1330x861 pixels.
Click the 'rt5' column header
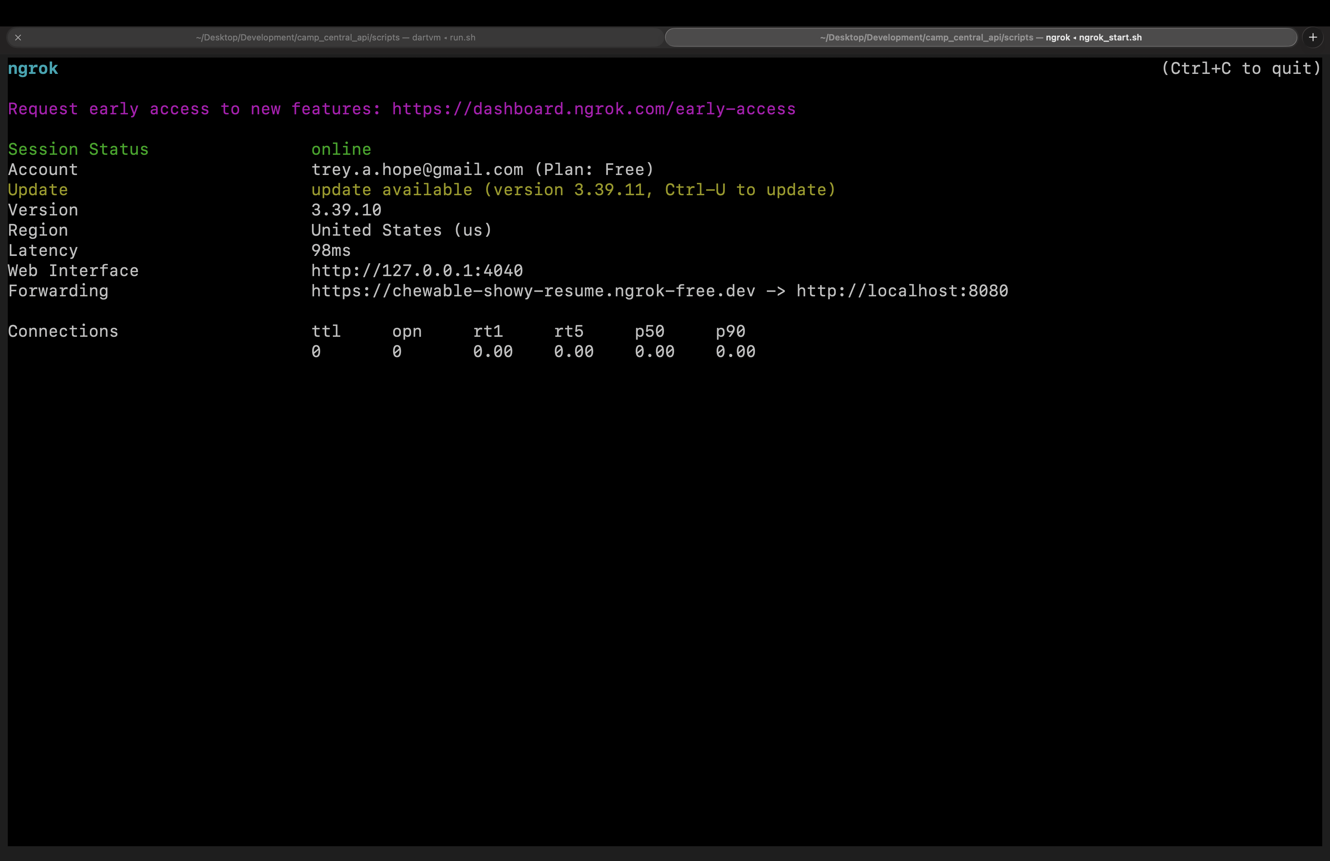pyautogui.click(x=568, y=331)
